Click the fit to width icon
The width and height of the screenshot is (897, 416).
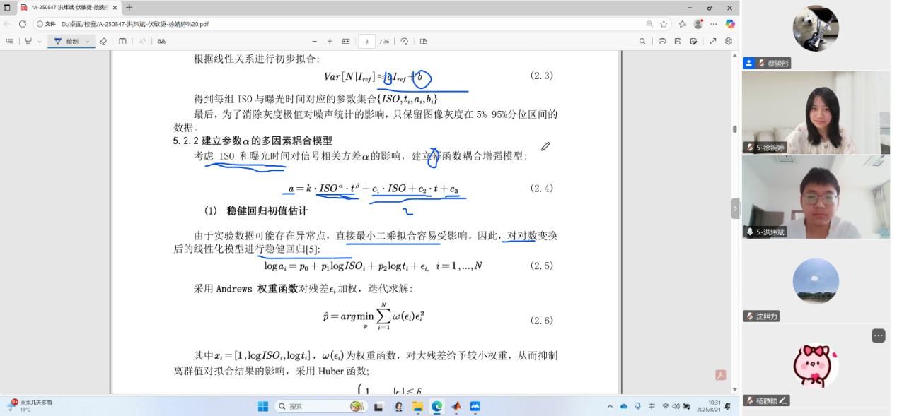coord(346,42)
